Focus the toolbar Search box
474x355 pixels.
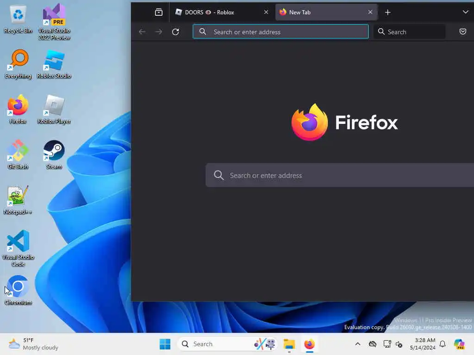coord(409,32)
